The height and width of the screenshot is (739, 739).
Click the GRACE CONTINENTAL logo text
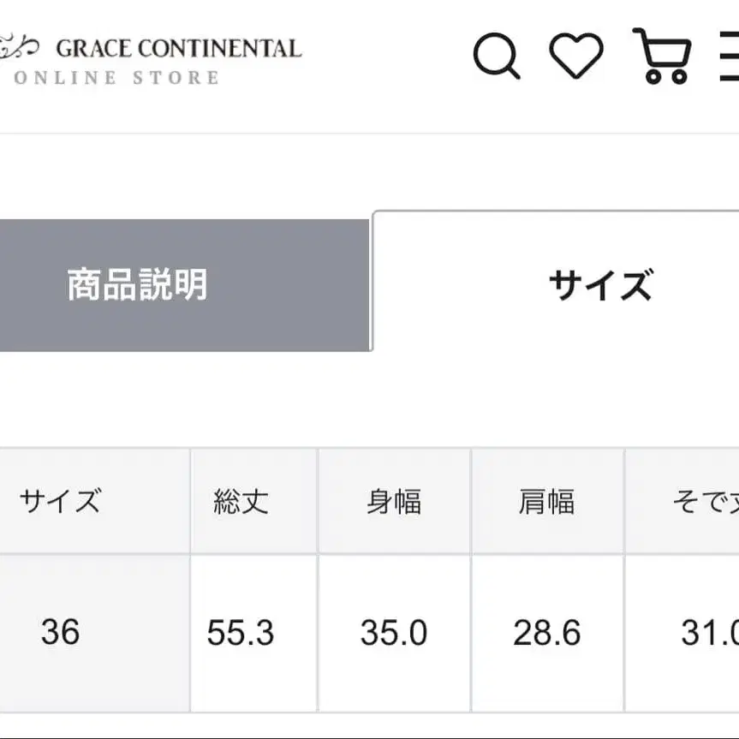(178, 48)
